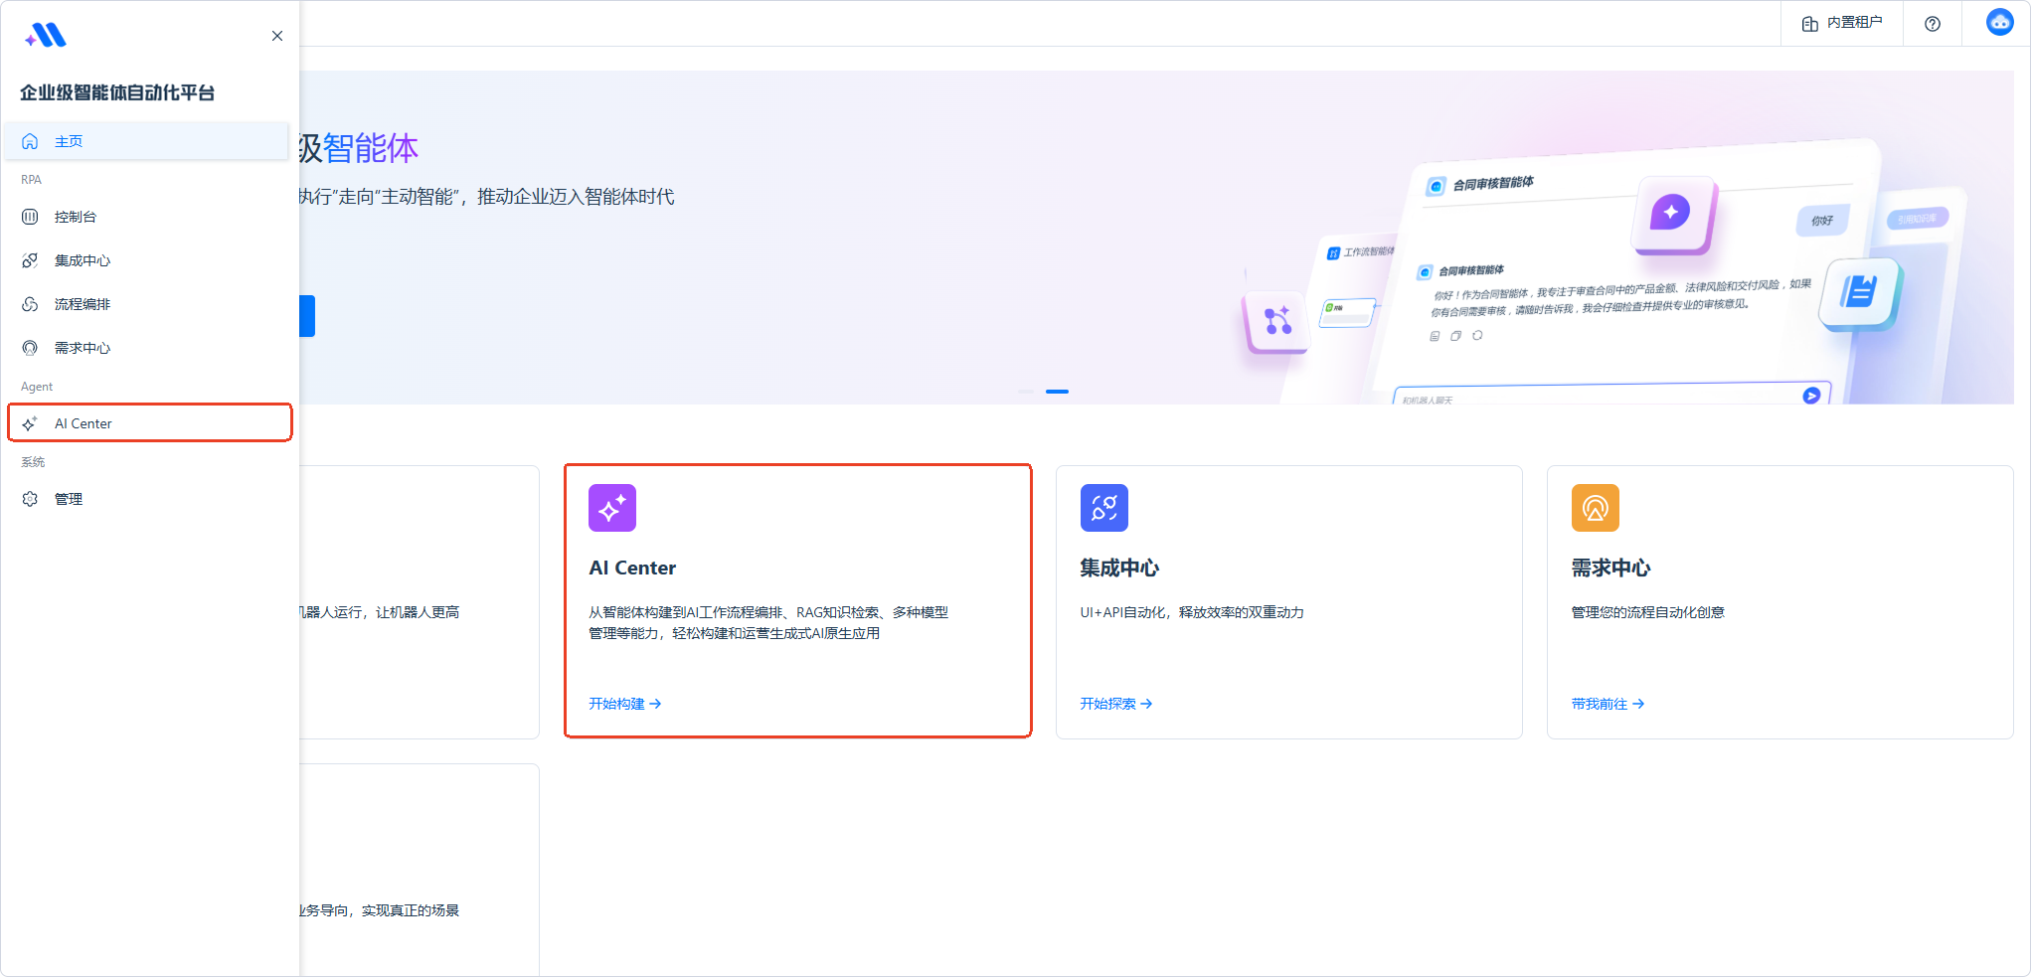Screen dimensions: 2031x977
Task: Open the user avatar menu
Action: tap(1999, 22)
